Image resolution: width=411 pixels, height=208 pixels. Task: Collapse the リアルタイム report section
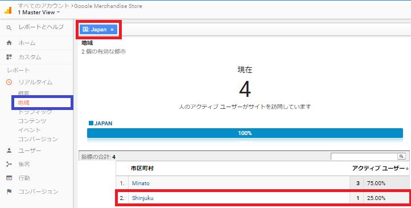pos(35,82)
